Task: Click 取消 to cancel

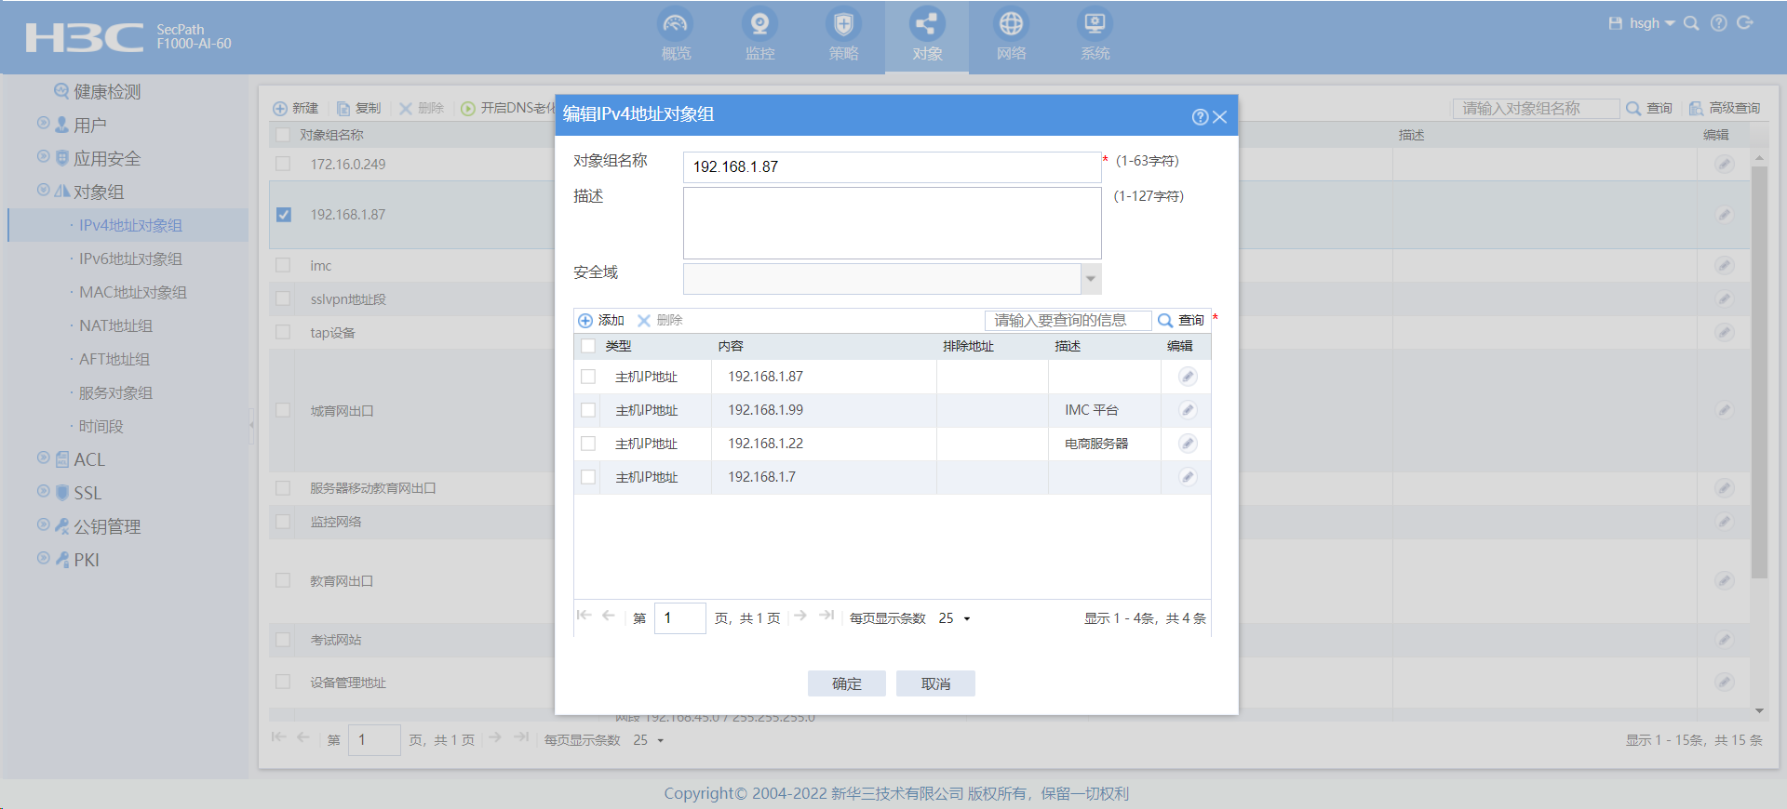Action: click(x=935, y=683)
